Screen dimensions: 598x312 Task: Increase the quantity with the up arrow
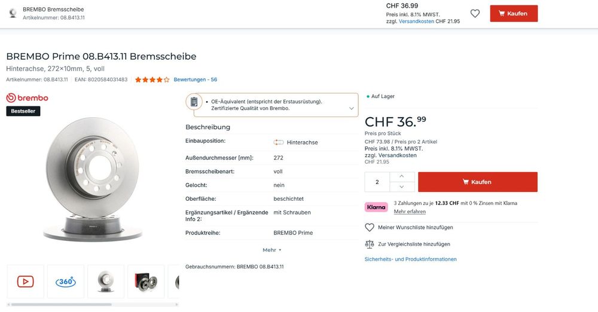[402, 176]
